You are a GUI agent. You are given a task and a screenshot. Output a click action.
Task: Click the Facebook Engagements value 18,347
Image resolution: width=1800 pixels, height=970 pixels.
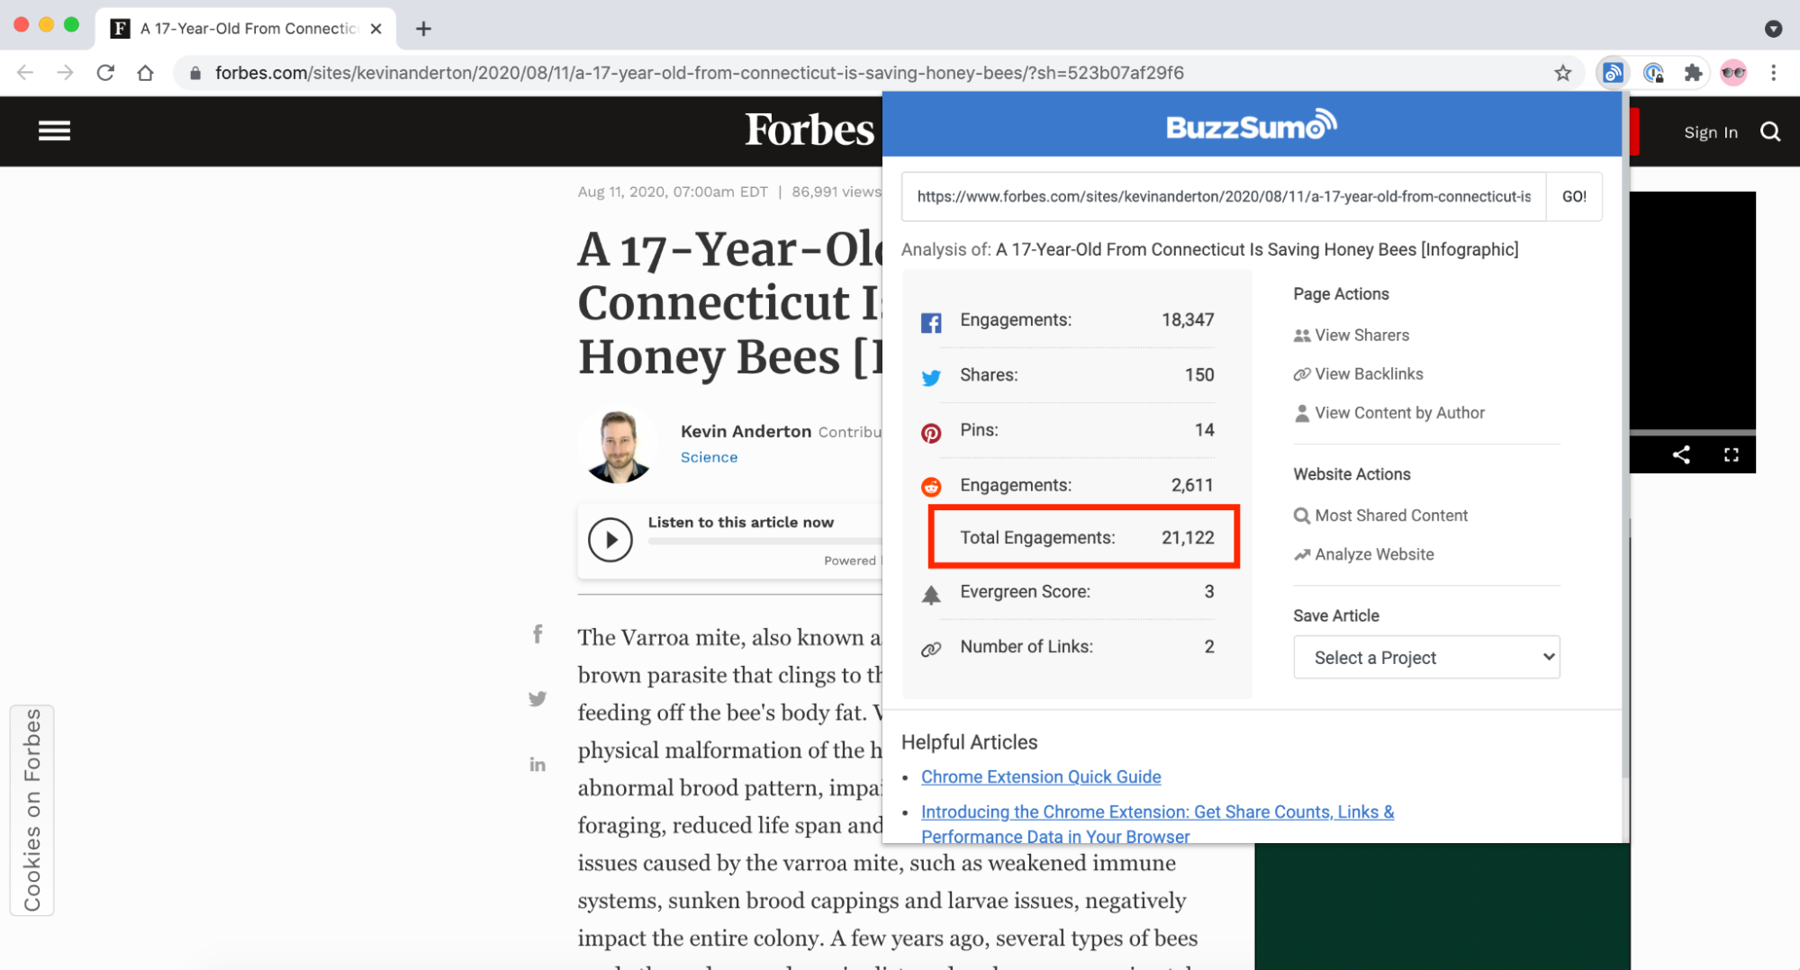pyautogui.click(x=1188, y=319)
